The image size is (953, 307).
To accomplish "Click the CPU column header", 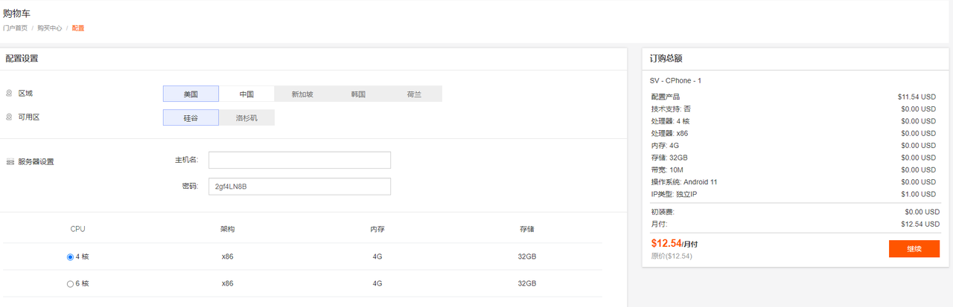I will click(77, 229).
